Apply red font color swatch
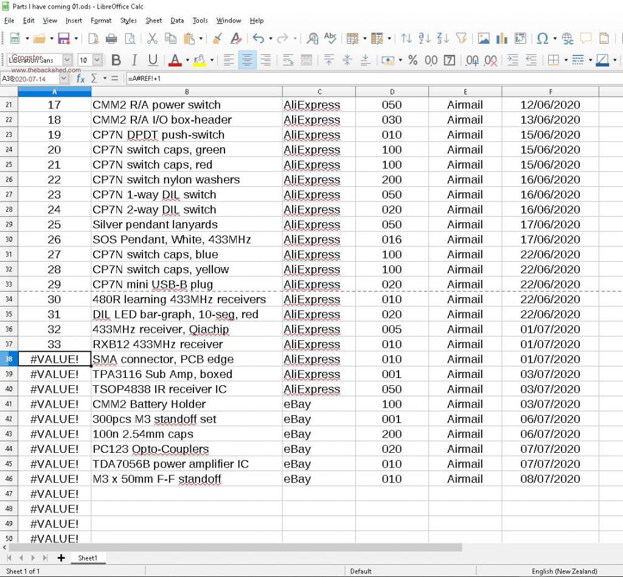The width and height of the screenshot is (623, 577). 175,60
